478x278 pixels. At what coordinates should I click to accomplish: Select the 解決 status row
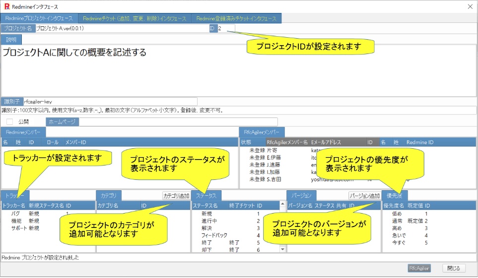point(235,228)
